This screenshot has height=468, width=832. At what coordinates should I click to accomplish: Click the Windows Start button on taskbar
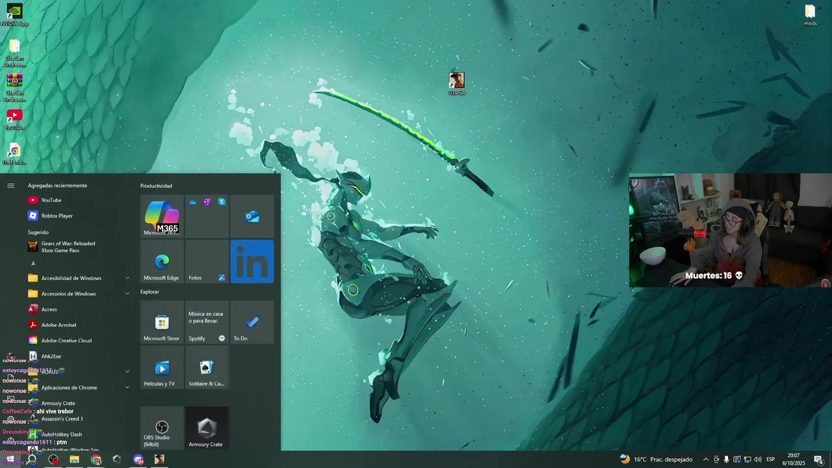(x=10, y=460)
